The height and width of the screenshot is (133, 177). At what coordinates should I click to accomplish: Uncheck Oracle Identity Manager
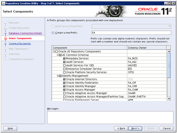(x=64, y=86)
